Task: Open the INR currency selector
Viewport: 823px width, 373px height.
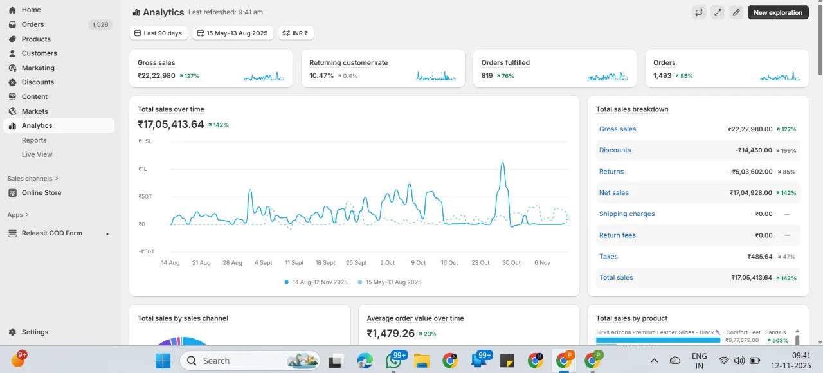Action: 296,33
